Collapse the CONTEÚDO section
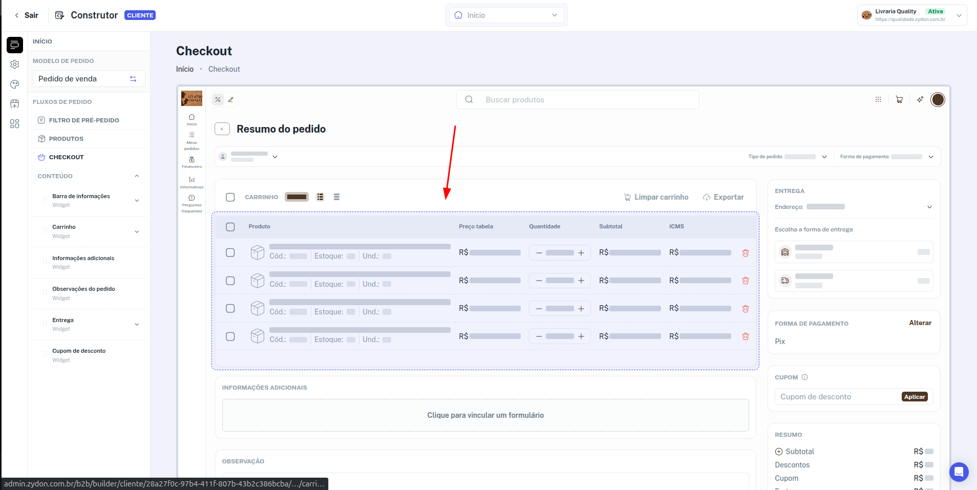The image size is (977, 490). coord(137,176)
